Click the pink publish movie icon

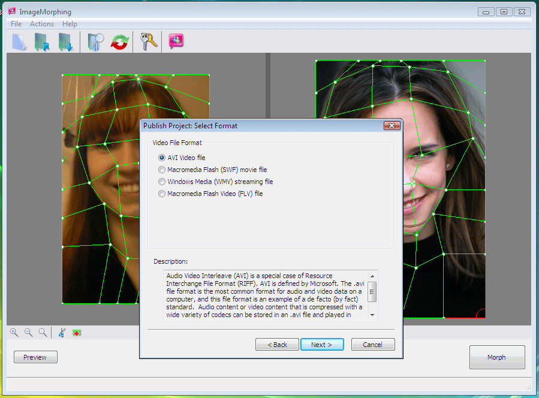176,41
